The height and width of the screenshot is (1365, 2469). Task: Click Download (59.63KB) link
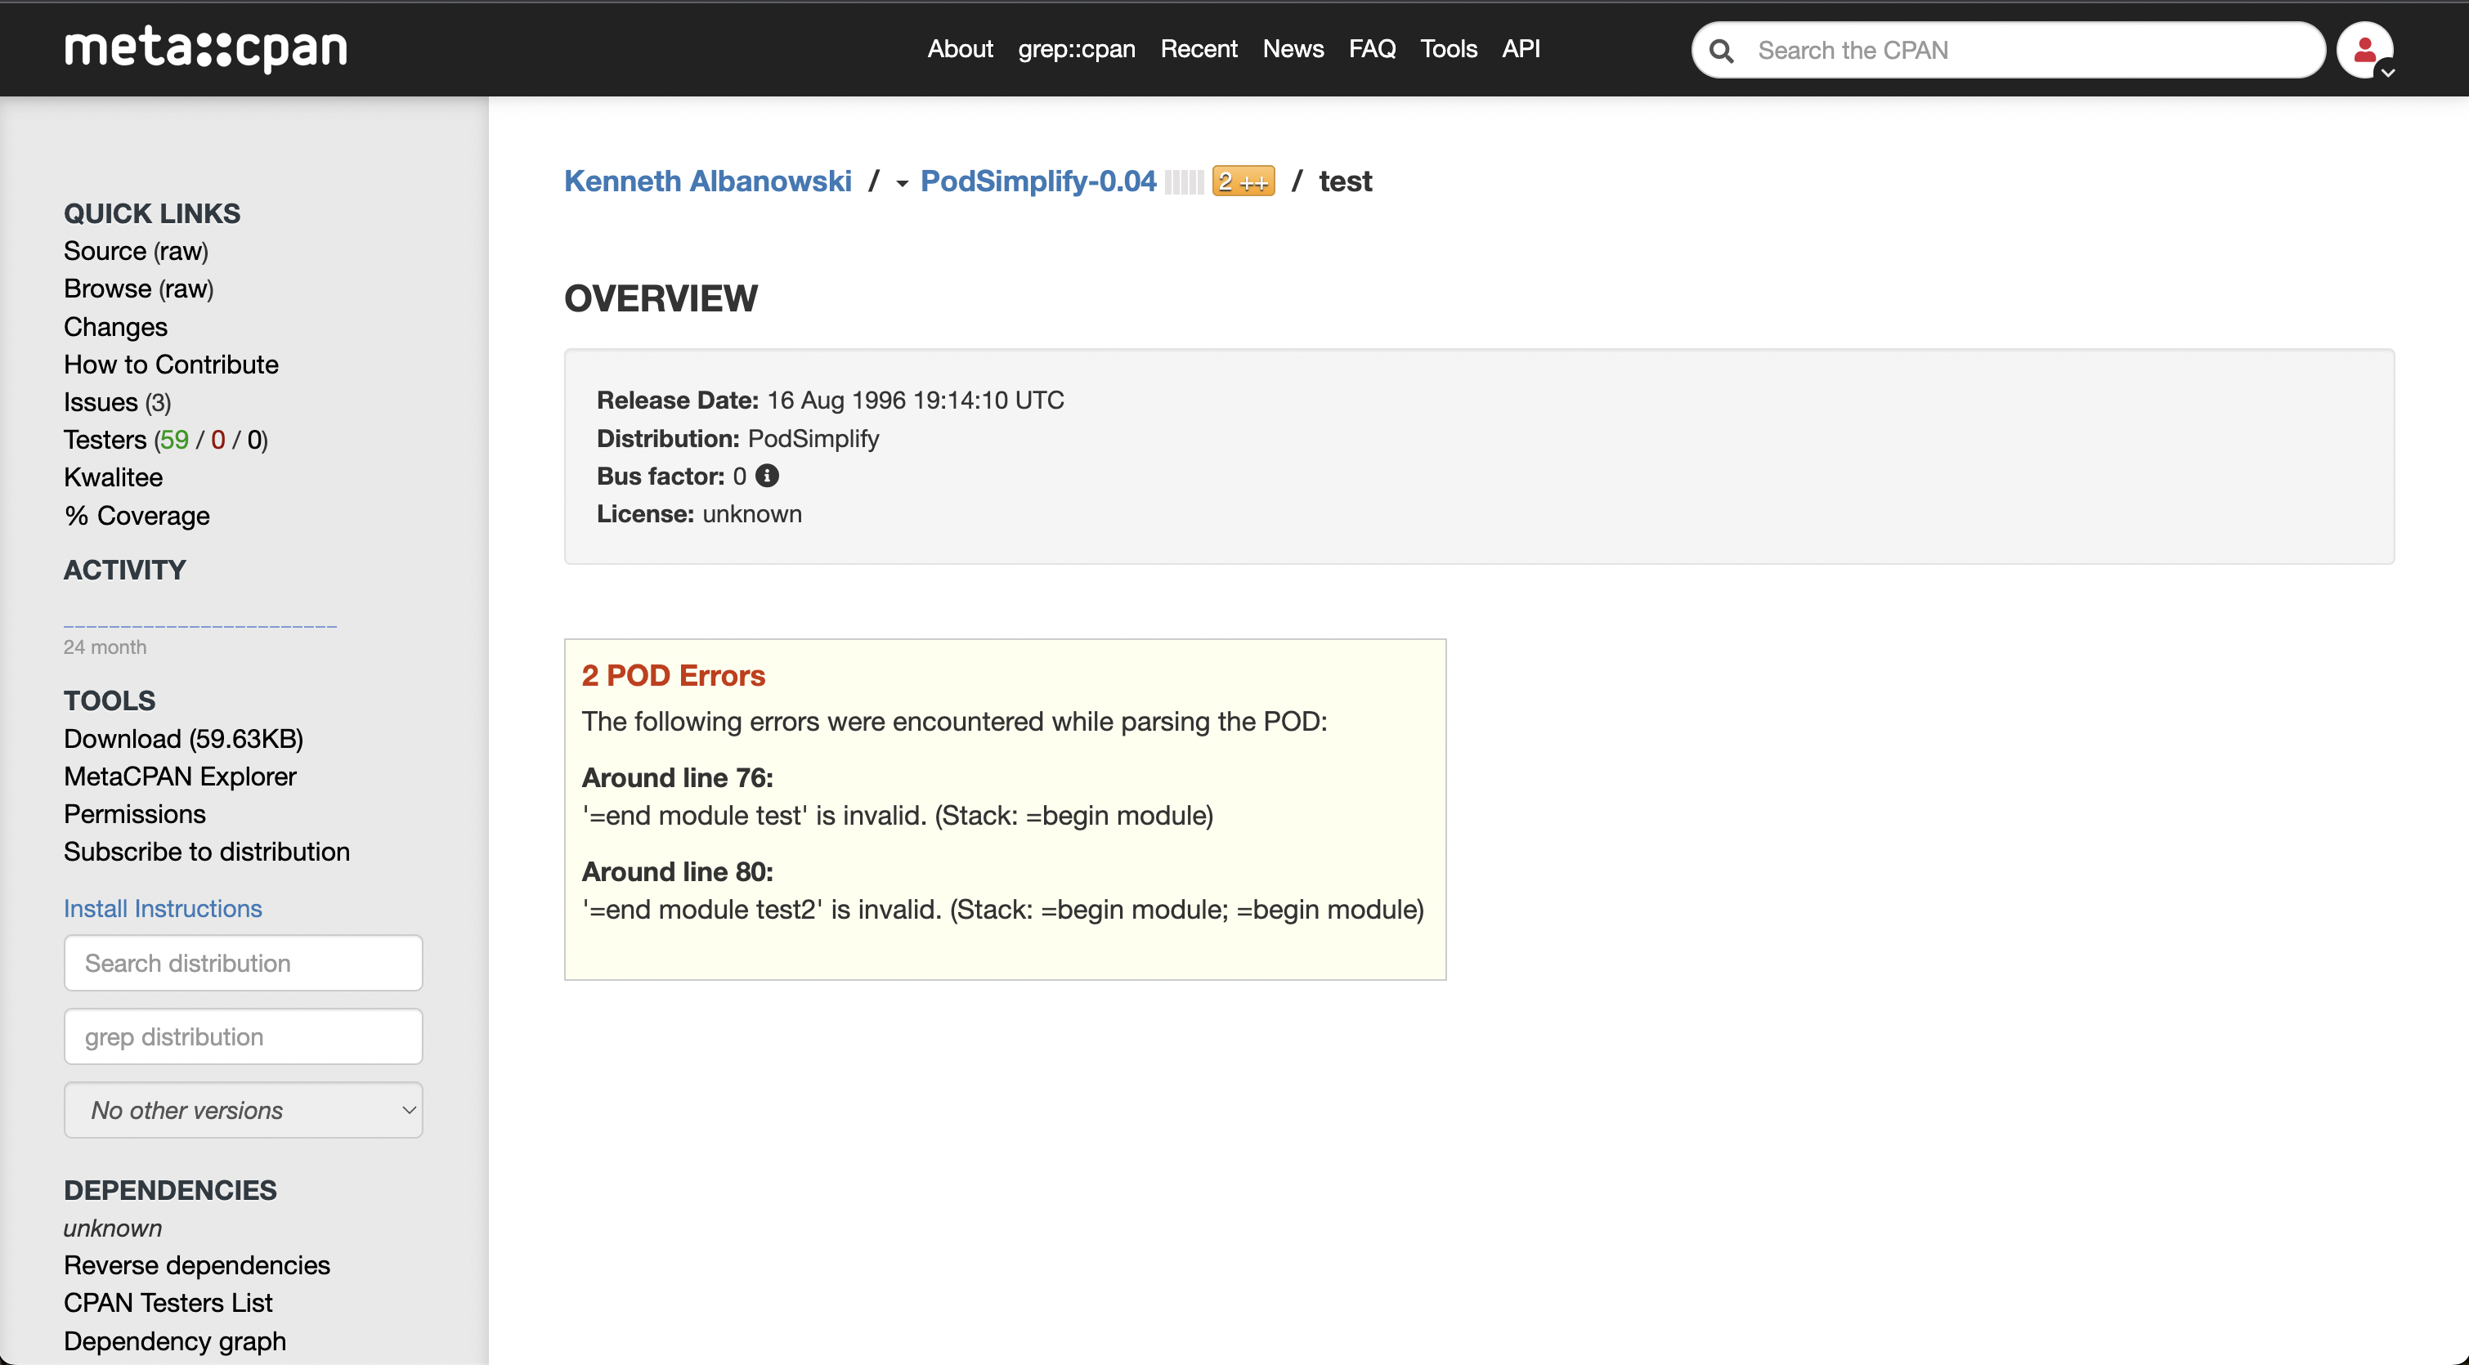[183, 738]
